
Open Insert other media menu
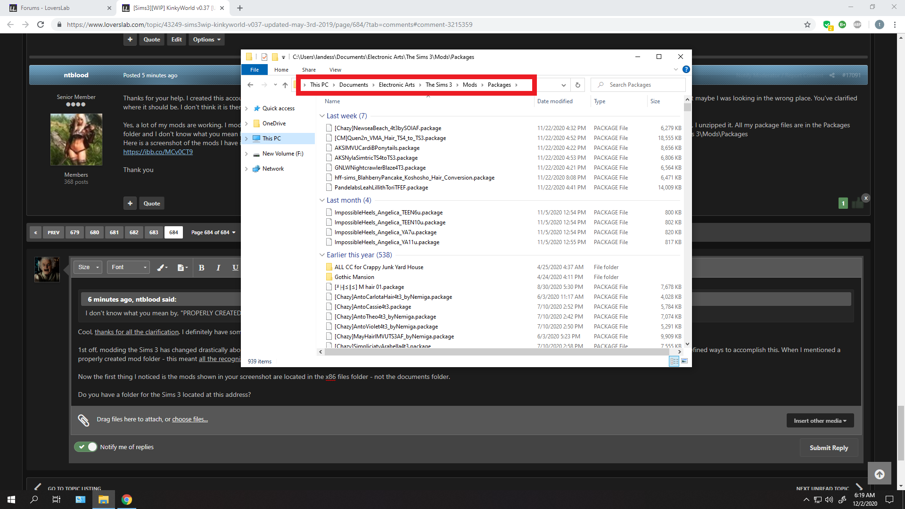point(820,421)
